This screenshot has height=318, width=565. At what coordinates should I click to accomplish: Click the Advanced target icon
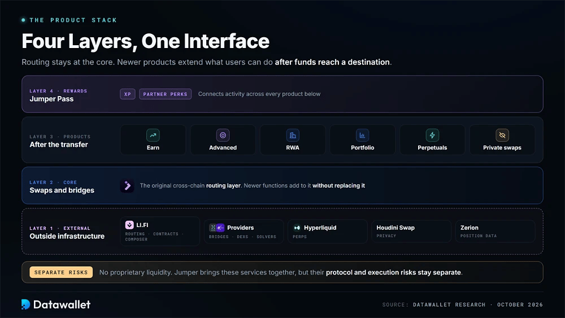point(223,136)
